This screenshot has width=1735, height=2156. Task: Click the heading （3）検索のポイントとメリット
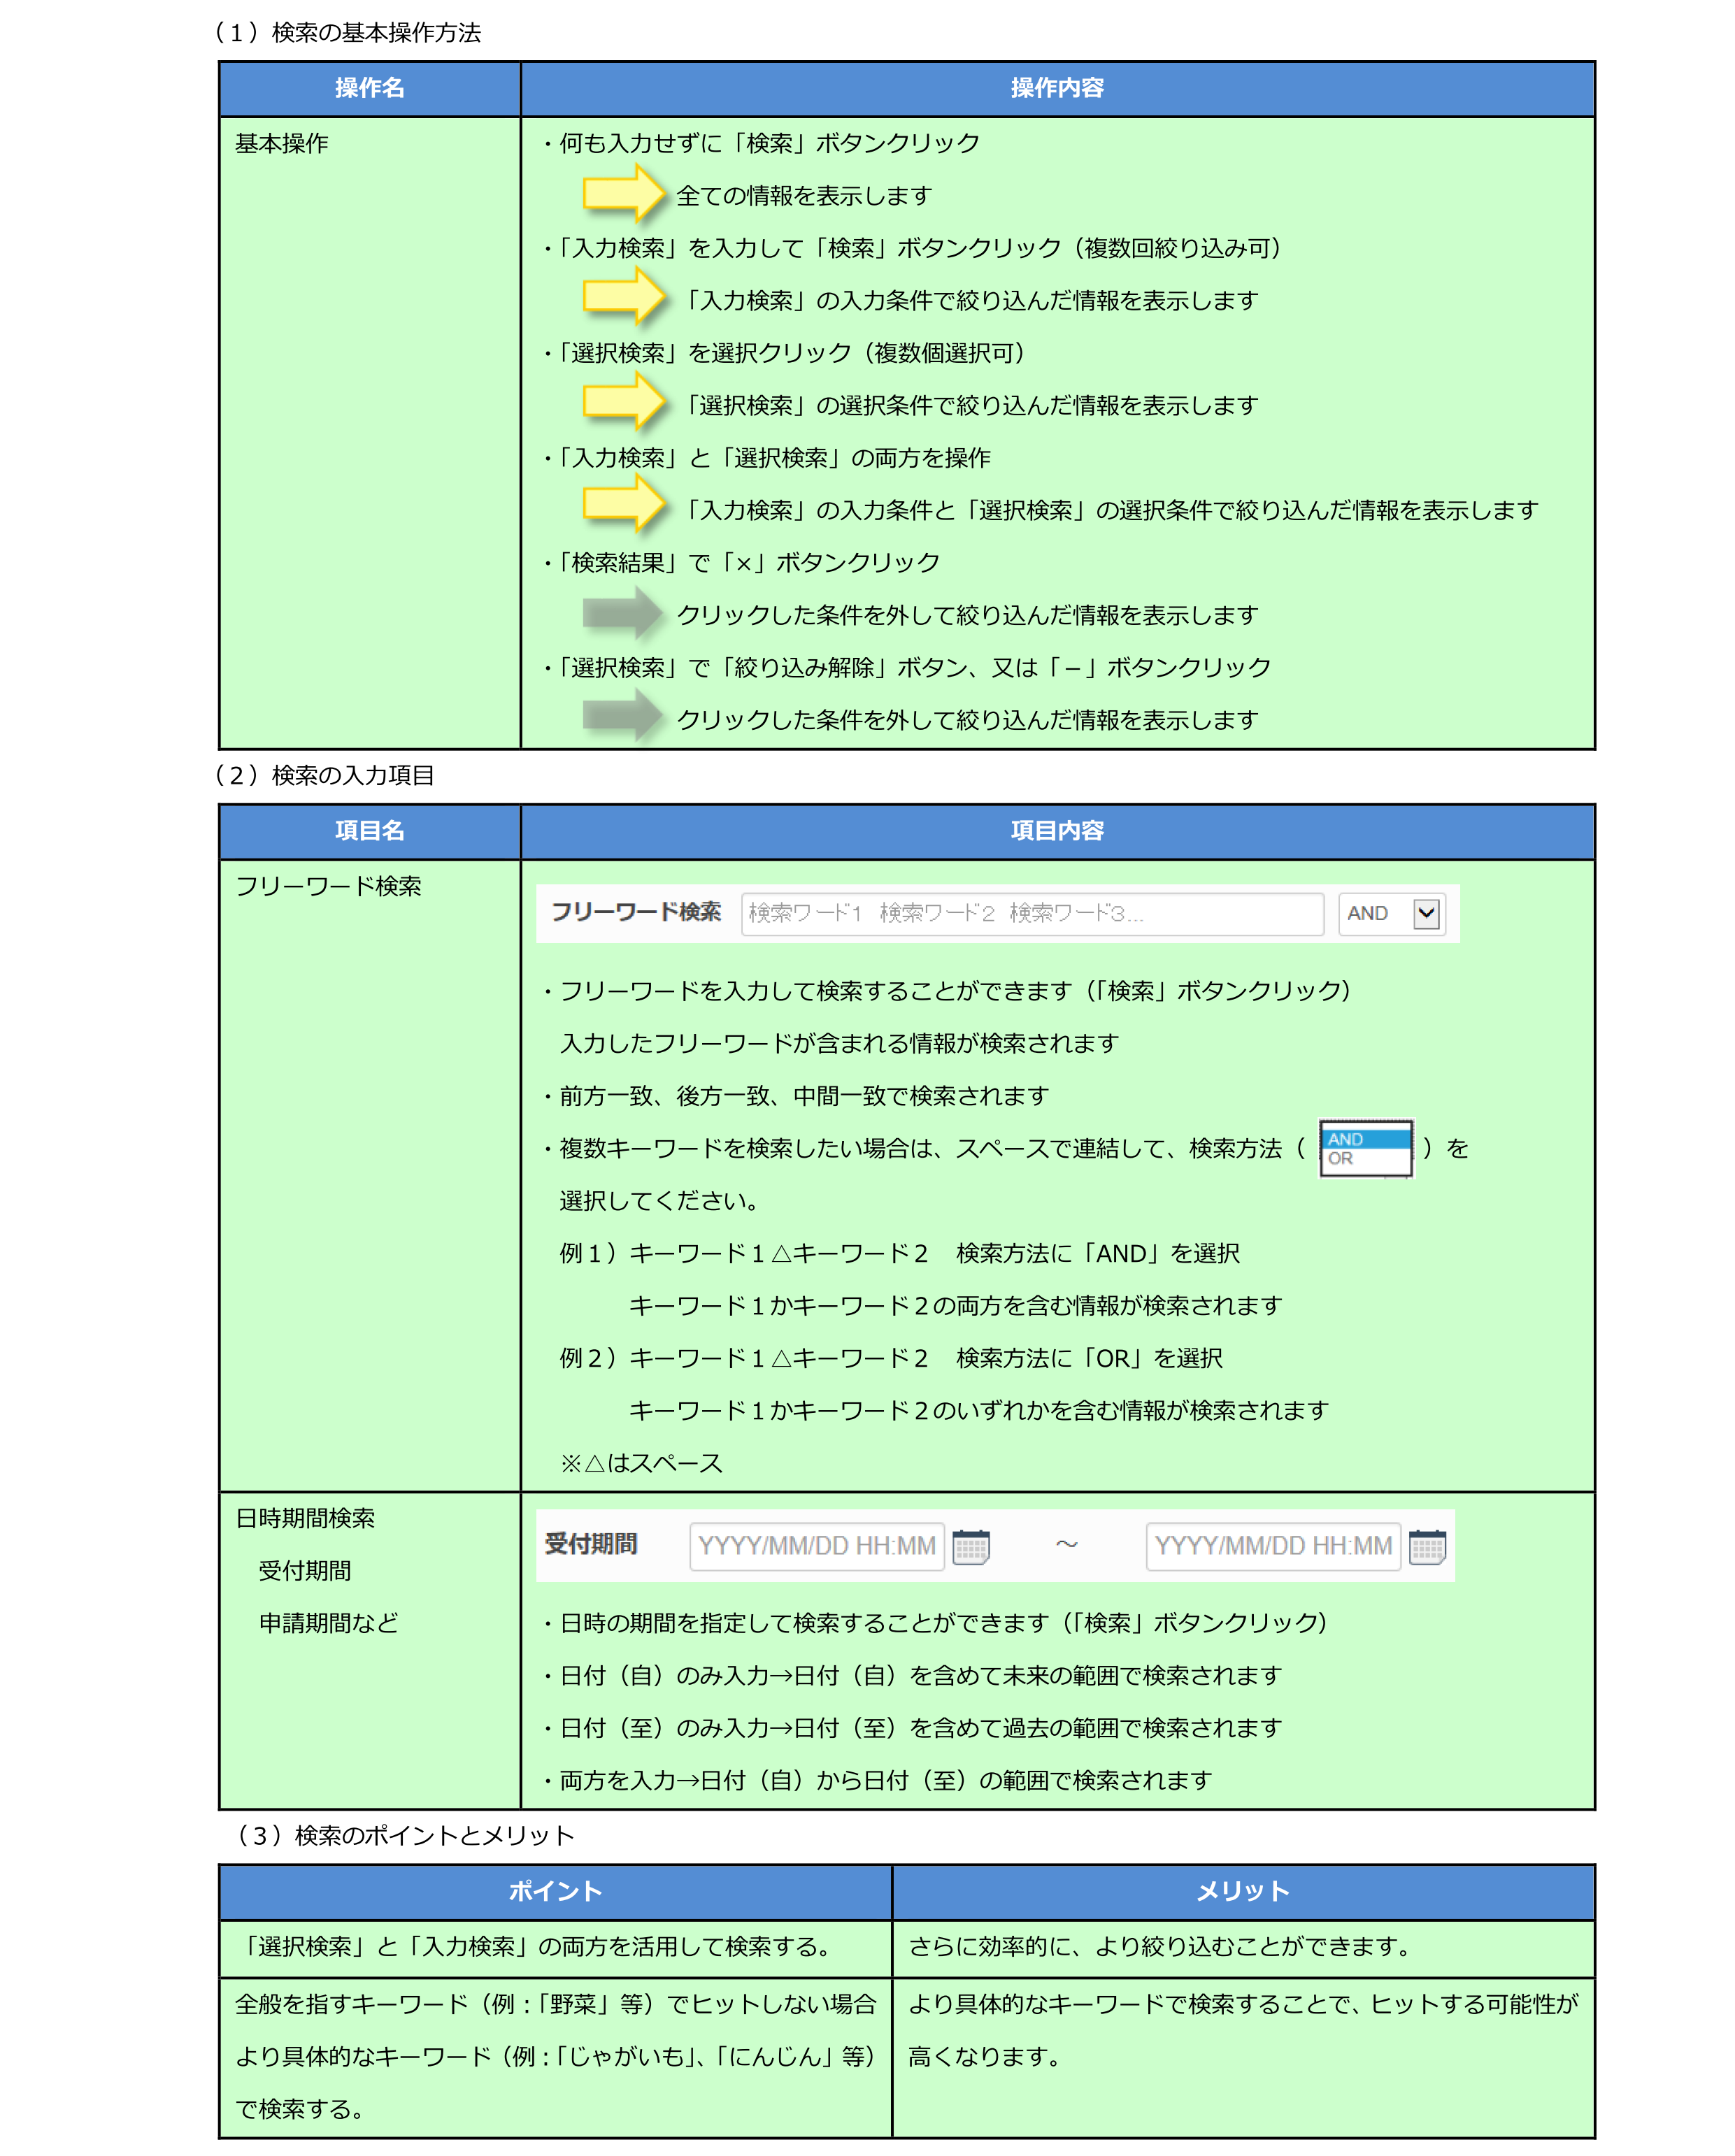point(404,1836)
